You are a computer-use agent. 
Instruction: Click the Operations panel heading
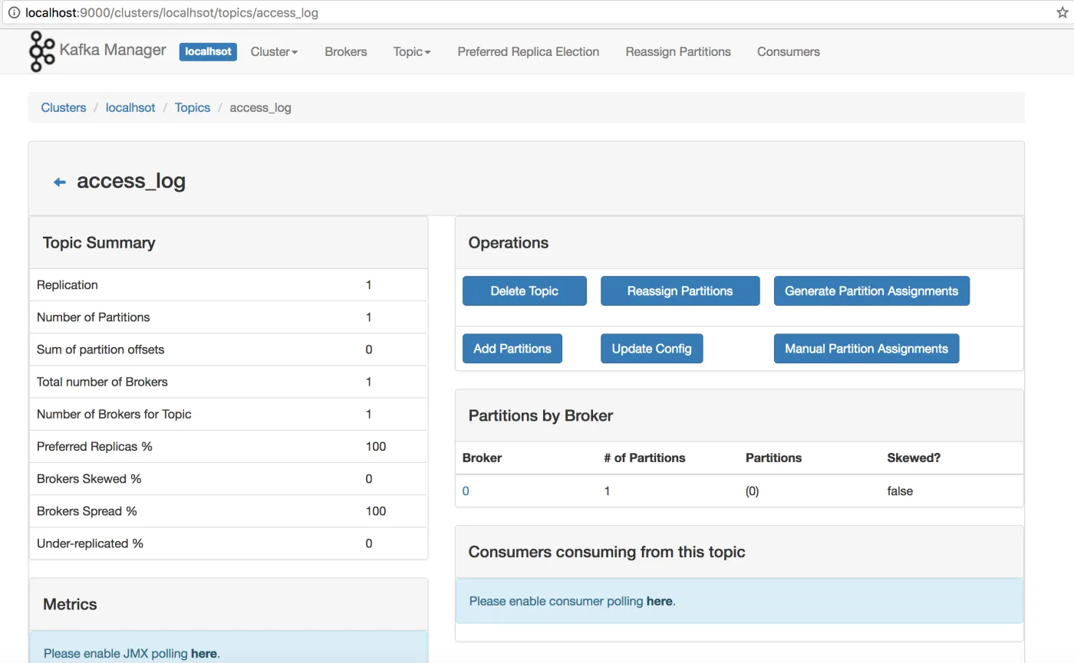click(509, 243)
